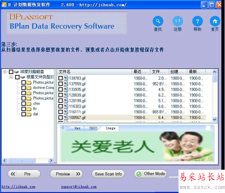This screenshot has height=193, width=225.
Task: Select the 128039.gif file icon
Action: (x=66, y=95)
